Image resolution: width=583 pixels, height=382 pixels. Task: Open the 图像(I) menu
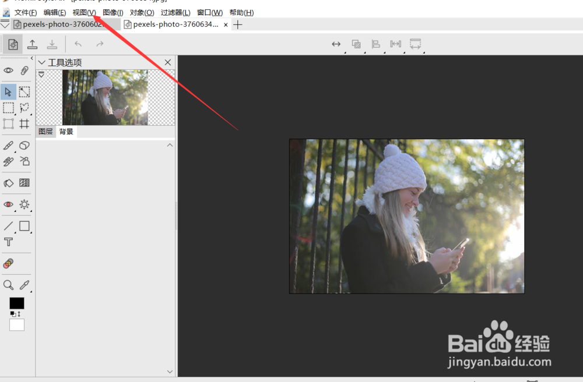(x=113, y=13)
